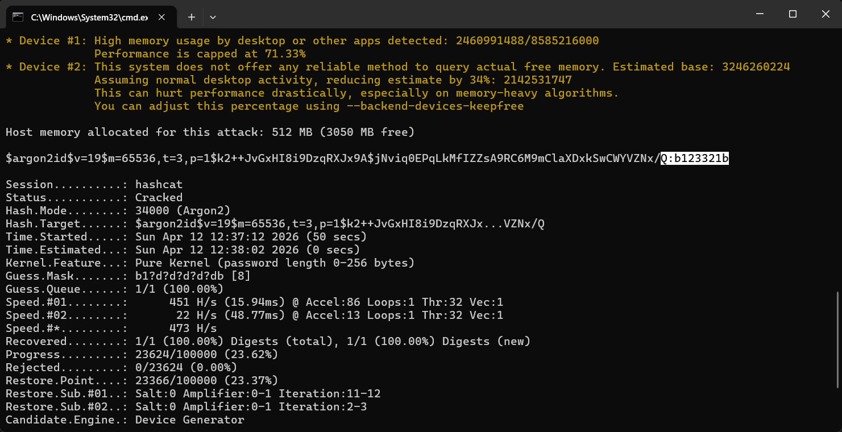Select the C:\Windows\System32\cmd.exe tab title

(x=89, y=17)
